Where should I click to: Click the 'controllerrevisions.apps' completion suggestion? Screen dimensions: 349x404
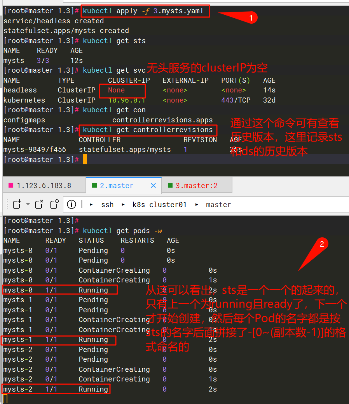[x=162, y=120]
